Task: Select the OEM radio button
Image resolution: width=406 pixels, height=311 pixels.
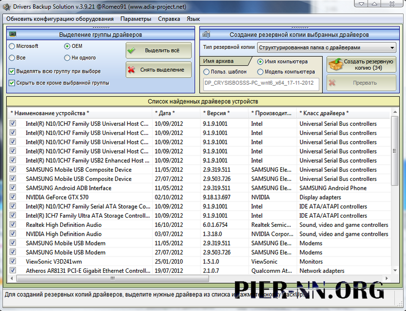Action: [67, 46]
